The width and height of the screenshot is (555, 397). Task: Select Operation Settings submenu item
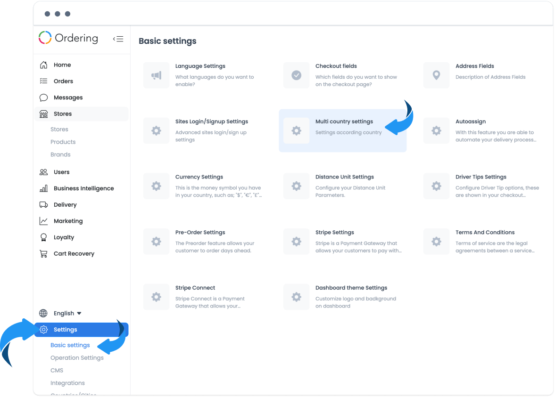77,358
